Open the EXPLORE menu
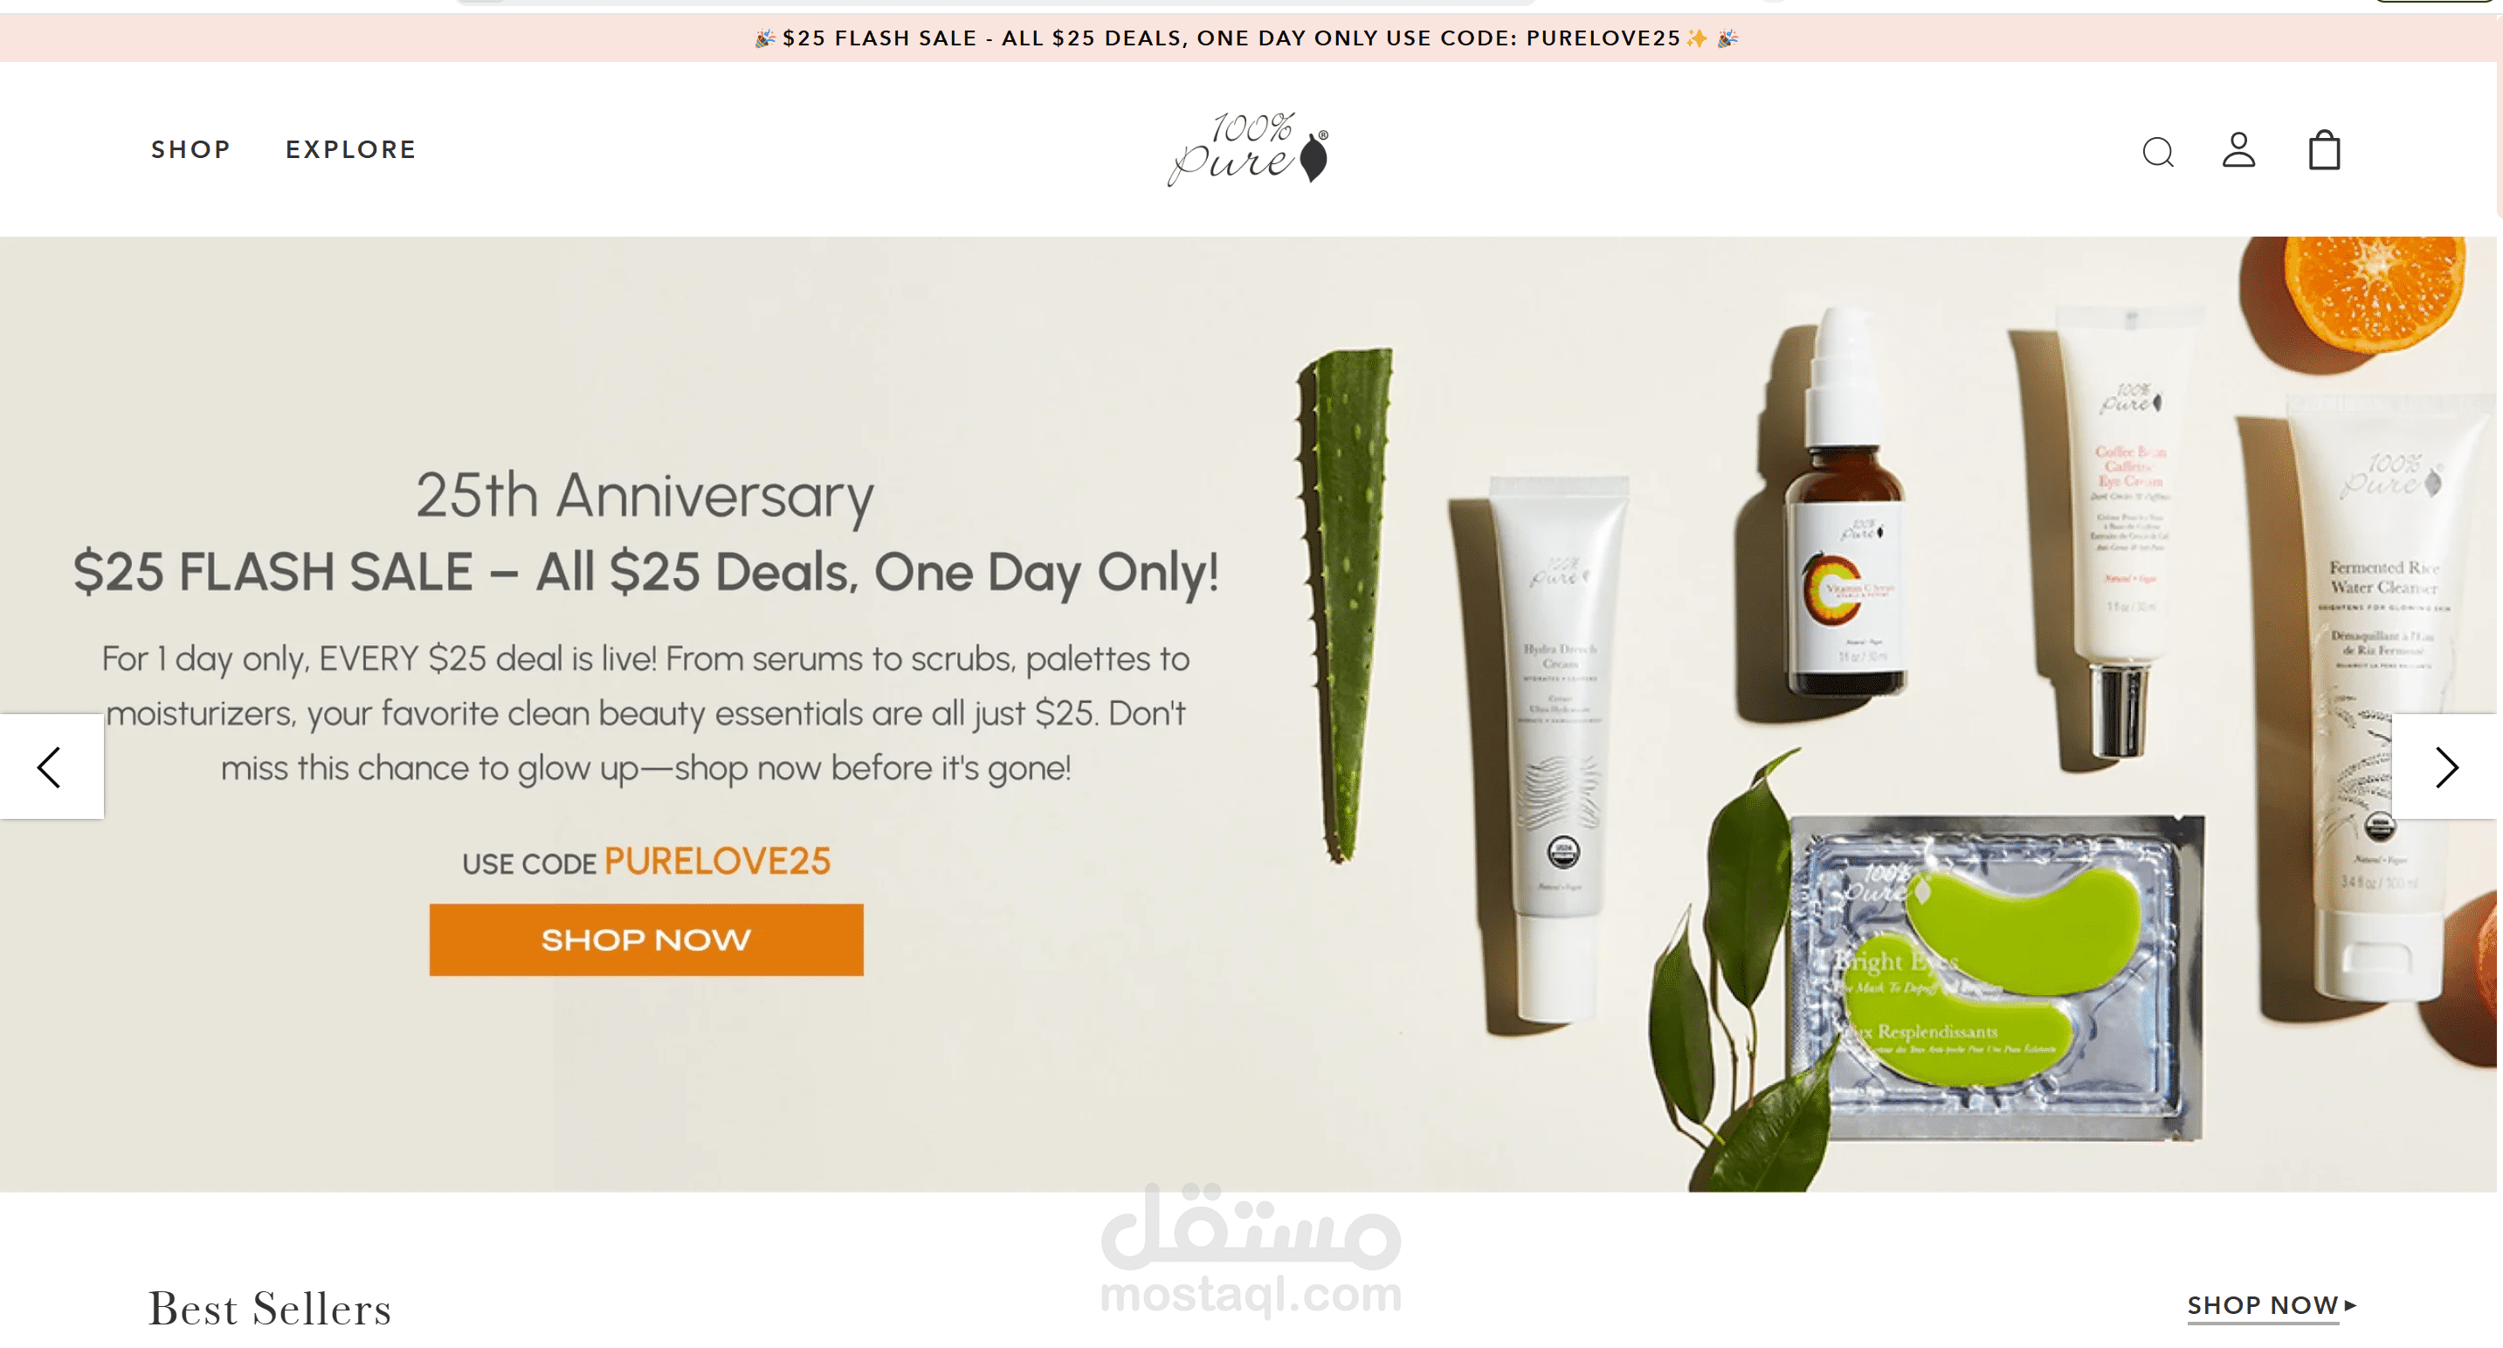Screen dimensions: 2503x1348 coord(351,149)
